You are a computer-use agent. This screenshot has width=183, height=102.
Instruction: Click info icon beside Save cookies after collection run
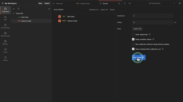click(x=163, y=49)
